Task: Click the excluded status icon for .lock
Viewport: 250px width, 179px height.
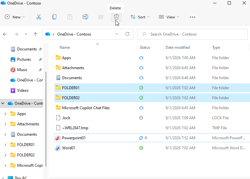Action: point(141,118)
